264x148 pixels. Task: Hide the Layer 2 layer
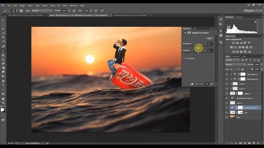pyautogui.click(x=226, y=103)
